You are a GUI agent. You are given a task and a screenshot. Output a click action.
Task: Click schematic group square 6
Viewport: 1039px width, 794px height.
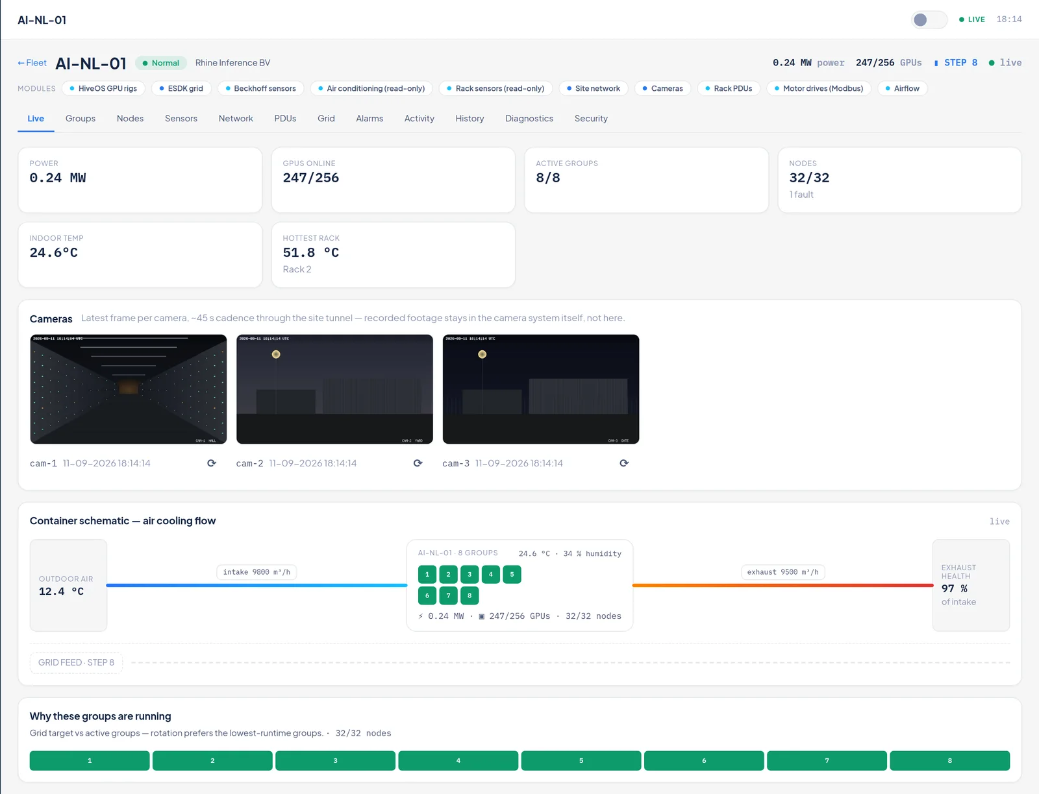427,595
